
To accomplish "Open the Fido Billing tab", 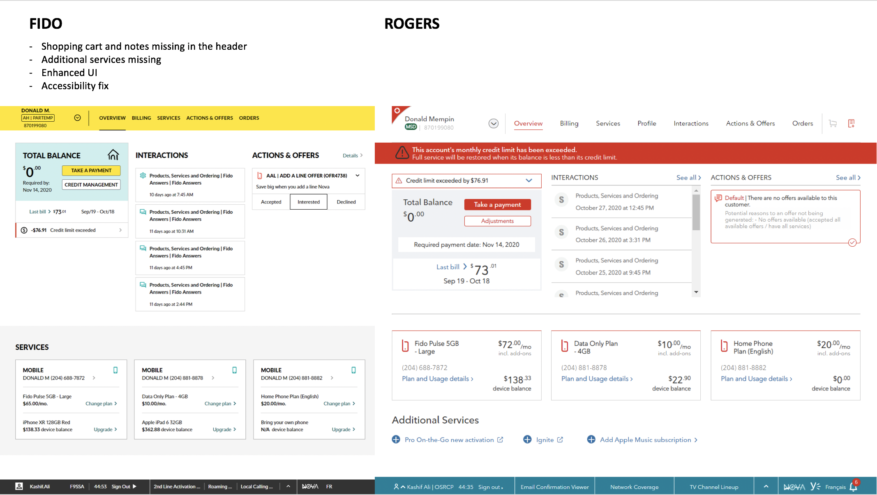I will (141, 118).
